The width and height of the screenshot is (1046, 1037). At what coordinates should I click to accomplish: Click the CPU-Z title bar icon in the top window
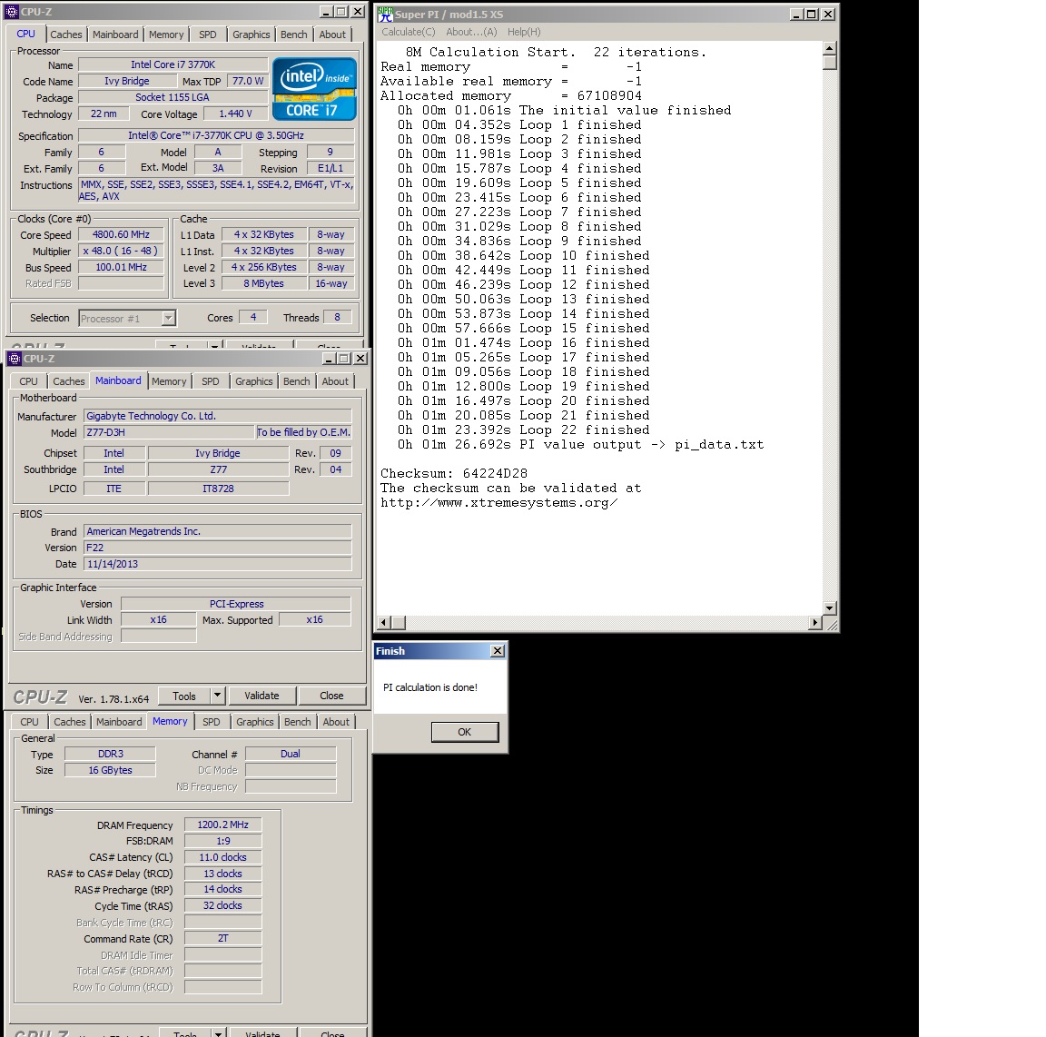(x=12, y=12)
